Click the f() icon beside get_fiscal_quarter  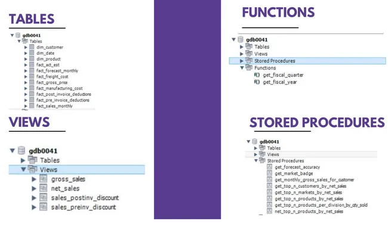[x=257, y=74]
